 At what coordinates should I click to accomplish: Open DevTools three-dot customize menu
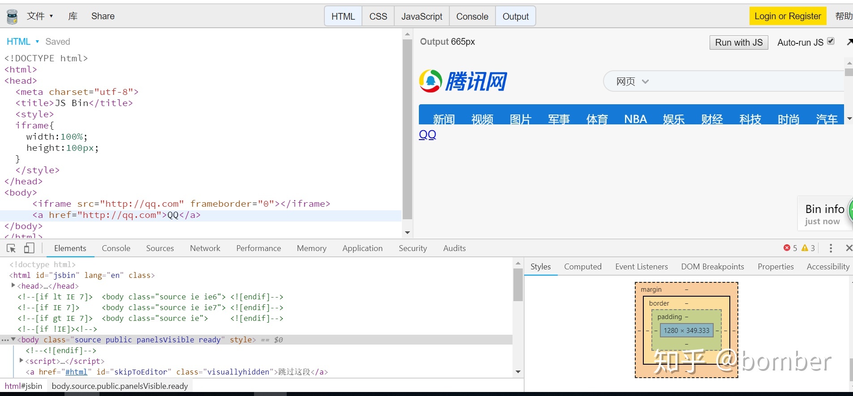[x=831, y=248]
